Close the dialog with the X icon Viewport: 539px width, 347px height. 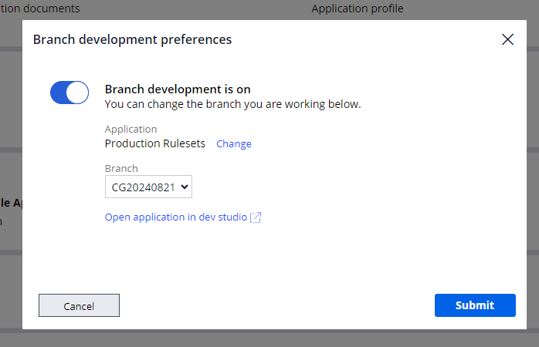click(507, 39)
